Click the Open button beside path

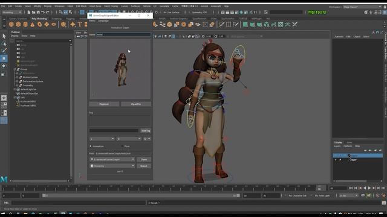coord(144,159)
